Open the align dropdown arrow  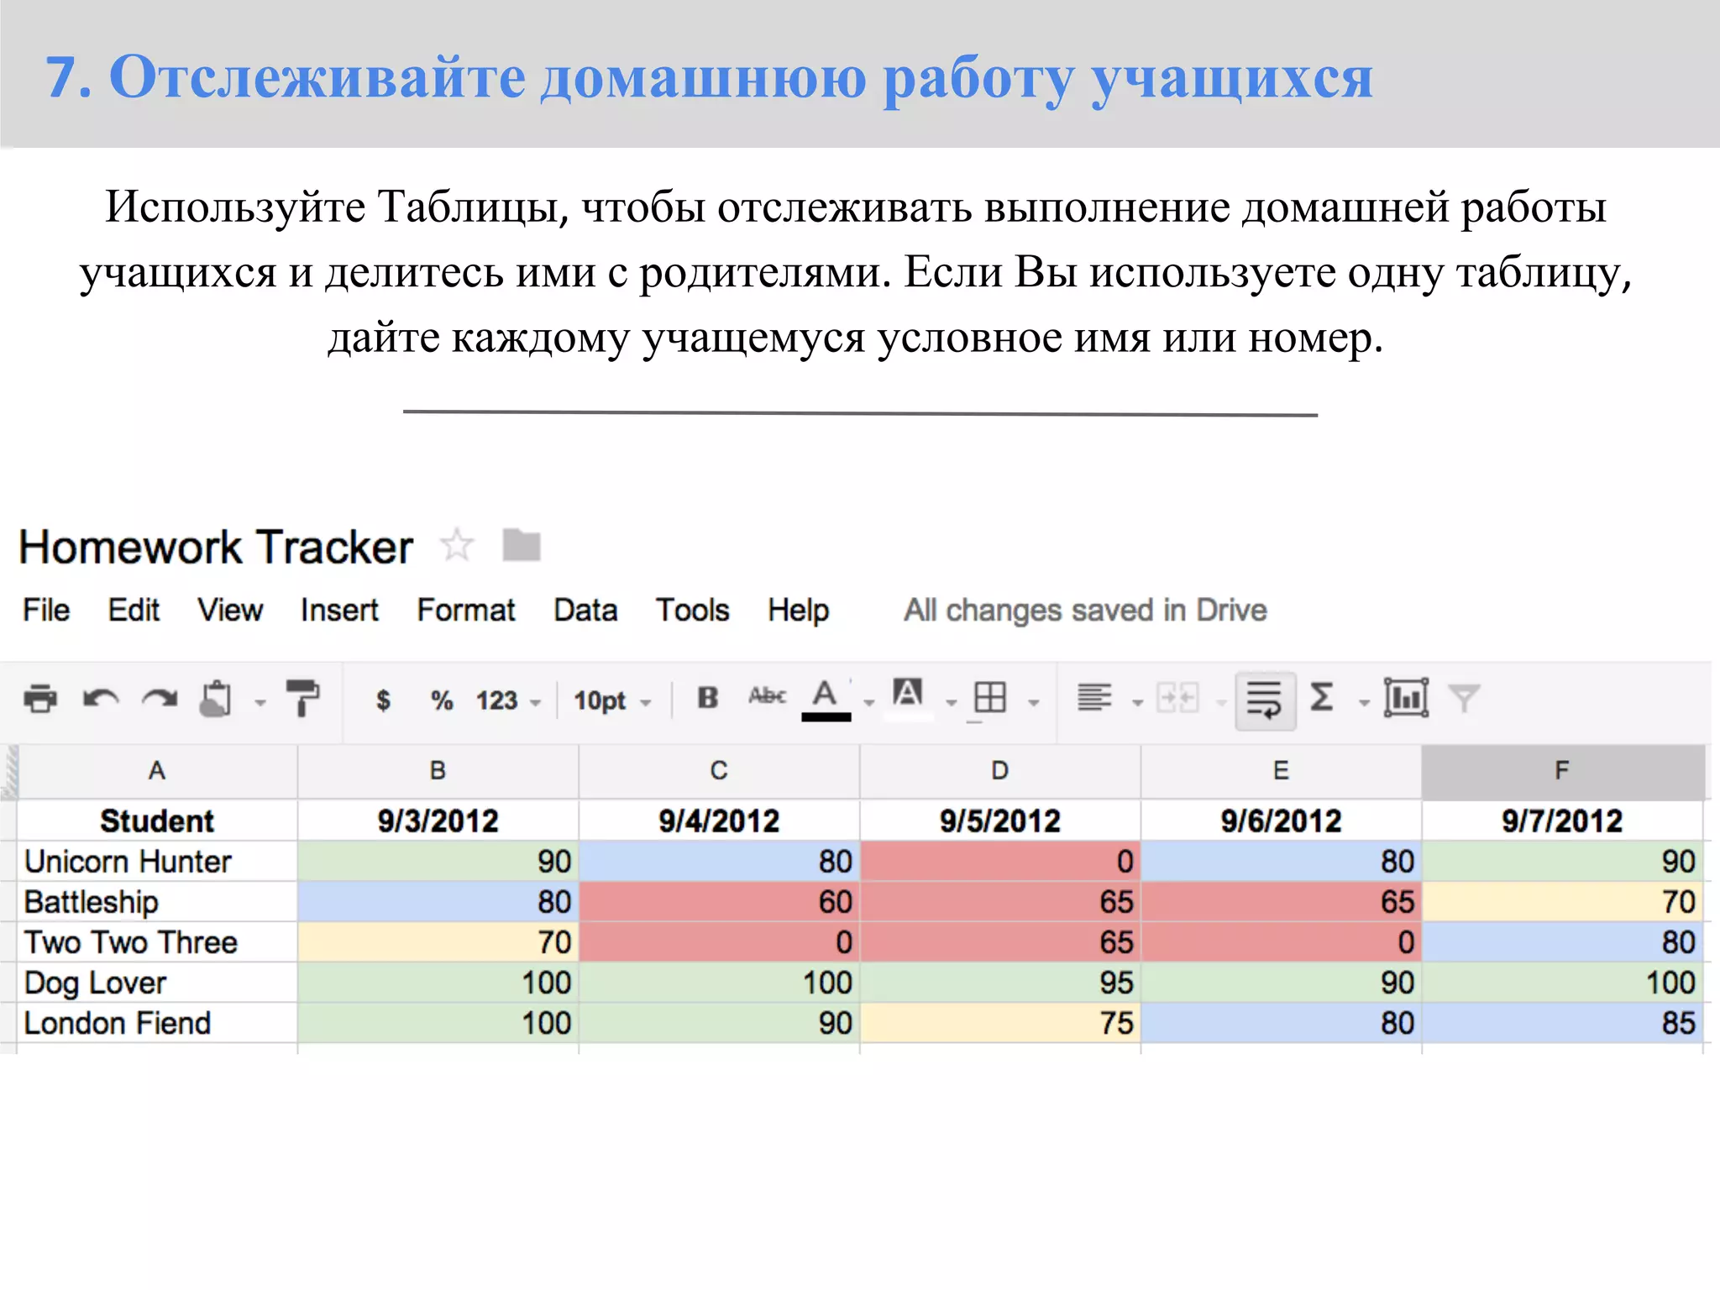click(1138, 702)
